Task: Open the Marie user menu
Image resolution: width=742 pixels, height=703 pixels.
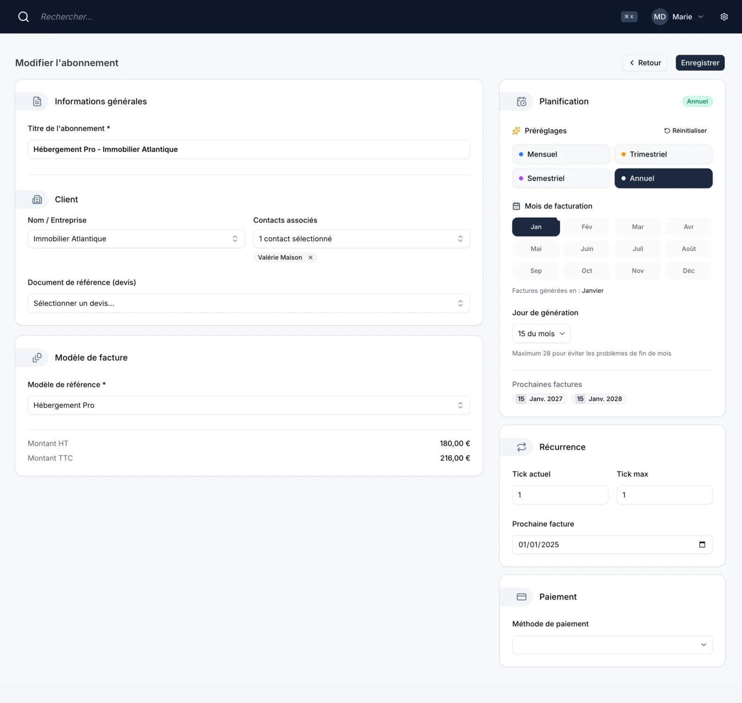Action: tap(678, 17)
